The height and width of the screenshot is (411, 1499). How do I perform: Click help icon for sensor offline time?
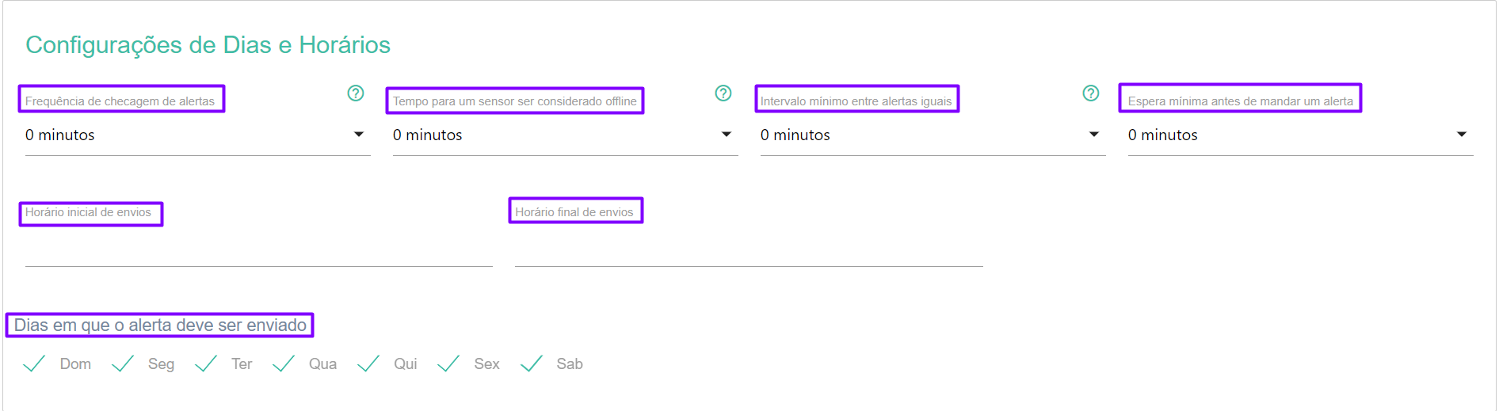coord(723,93)
